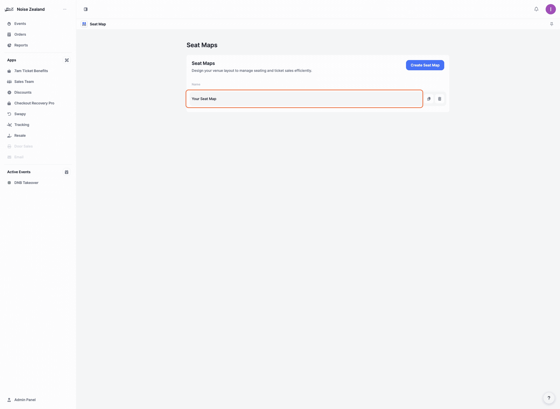560x409 pixels.
Task: Duplicate Your Seat Map
Action: coord(429,99)
